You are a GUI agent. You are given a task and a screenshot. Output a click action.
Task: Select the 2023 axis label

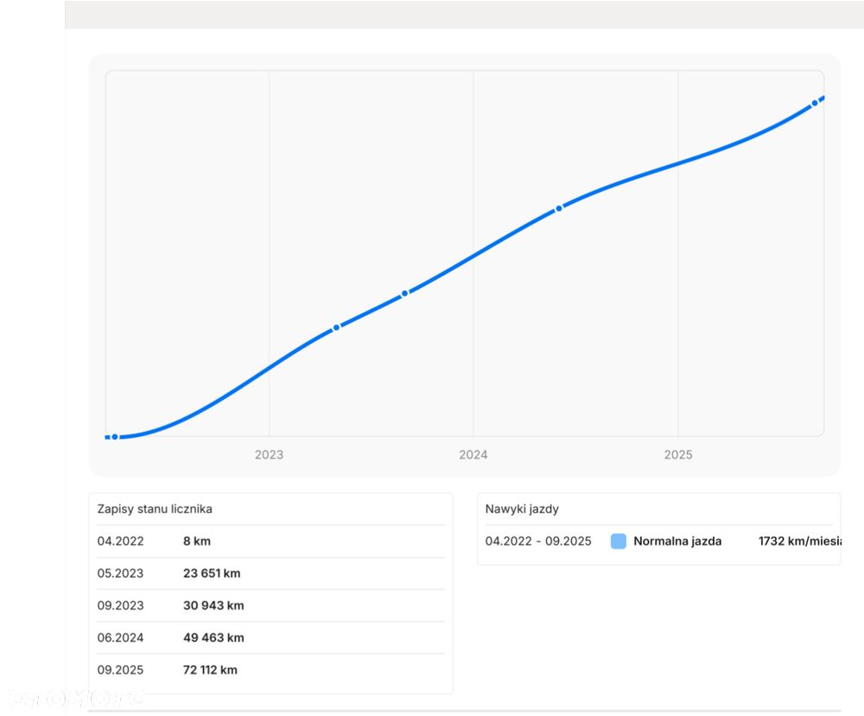click(x=269, y=454)
